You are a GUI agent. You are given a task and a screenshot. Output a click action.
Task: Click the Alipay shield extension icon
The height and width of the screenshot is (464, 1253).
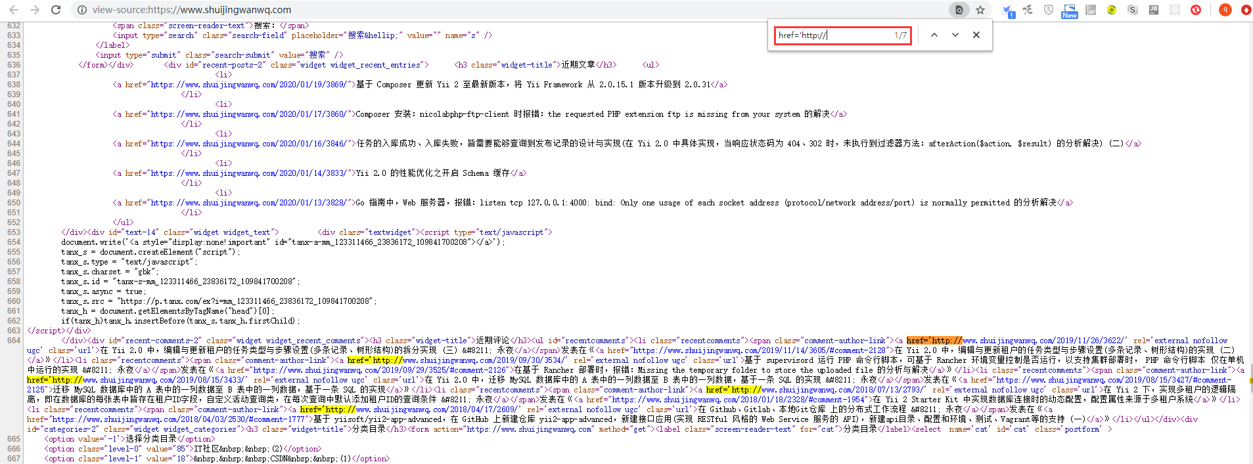tap(1049, 10)
